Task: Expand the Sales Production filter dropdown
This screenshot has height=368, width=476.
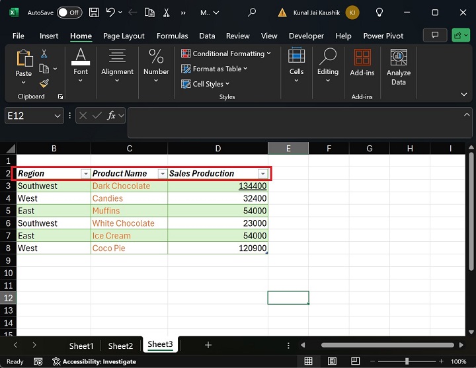Action: [262, 174]
